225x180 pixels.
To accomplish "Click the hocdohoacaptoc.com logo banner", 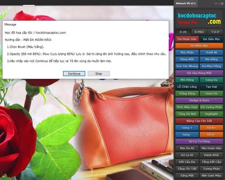I will [199, 19].
